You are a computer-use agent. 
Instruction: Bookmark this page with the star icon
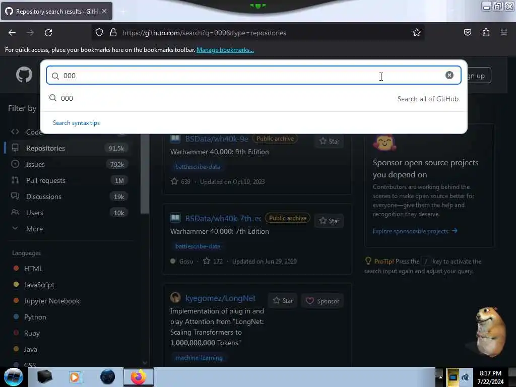coord(417,32)
